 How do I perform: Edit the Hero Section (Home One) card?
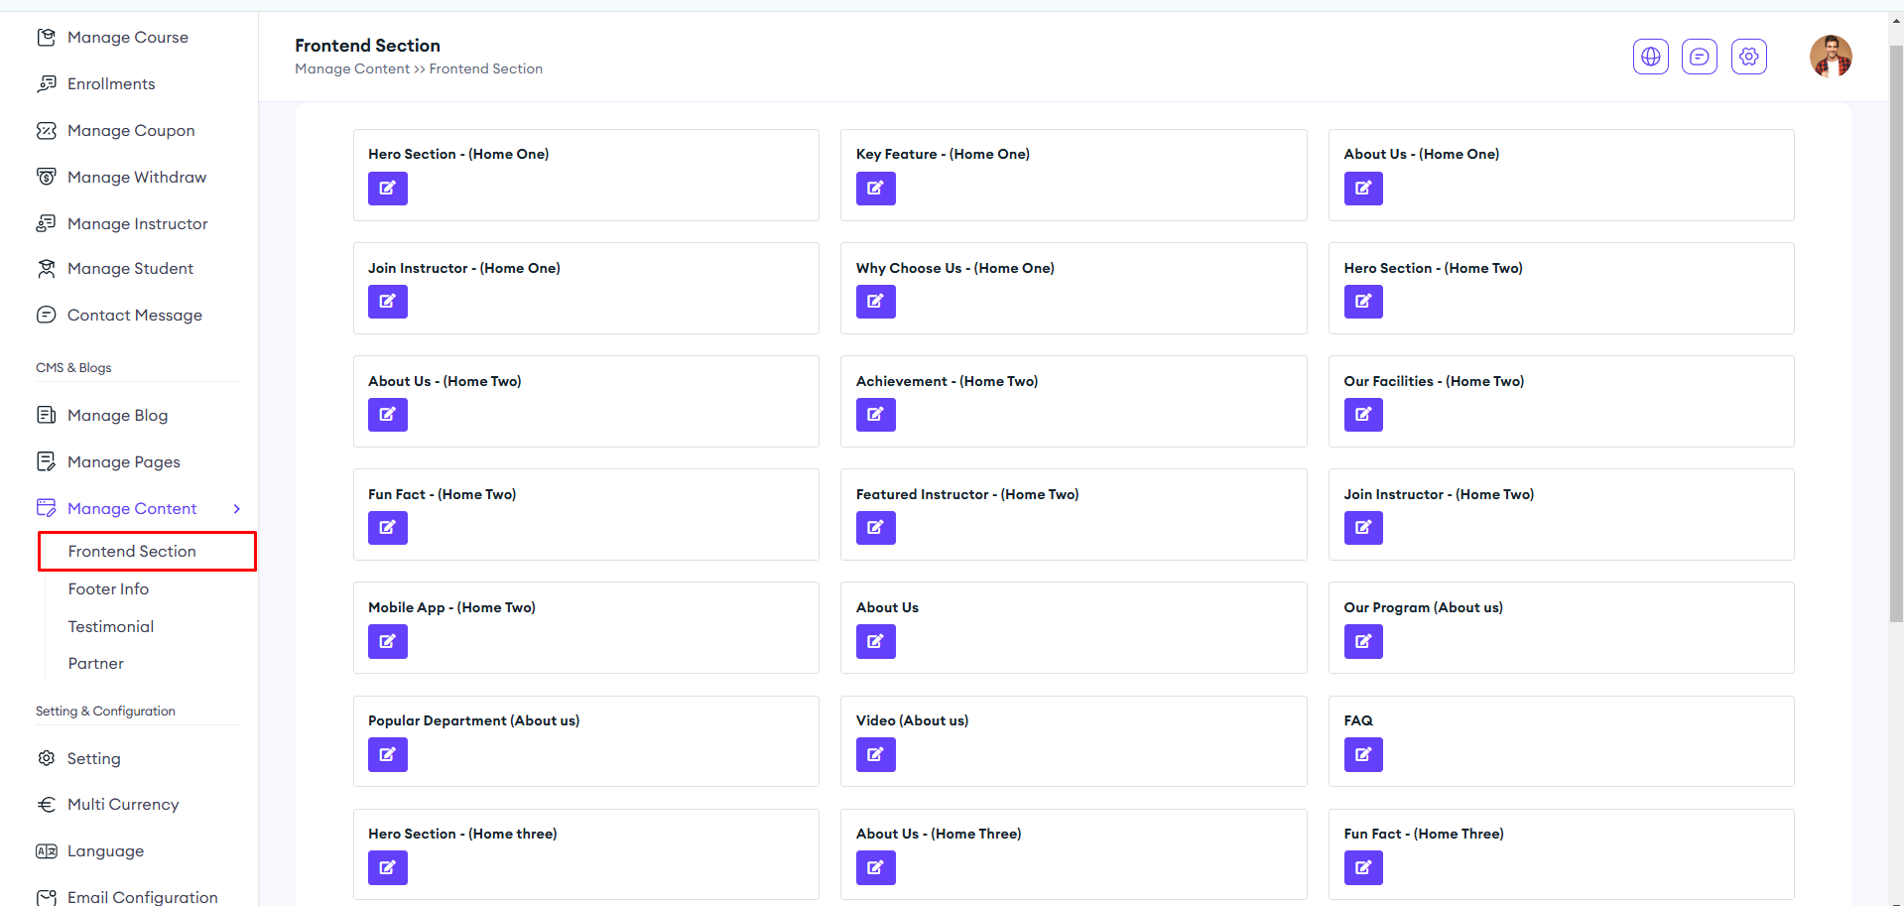pyautogui.click(x=387, y=189)
